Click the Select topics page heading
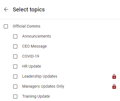The height and width of the screenshot is (101, 120). click(x=29, y=9)
